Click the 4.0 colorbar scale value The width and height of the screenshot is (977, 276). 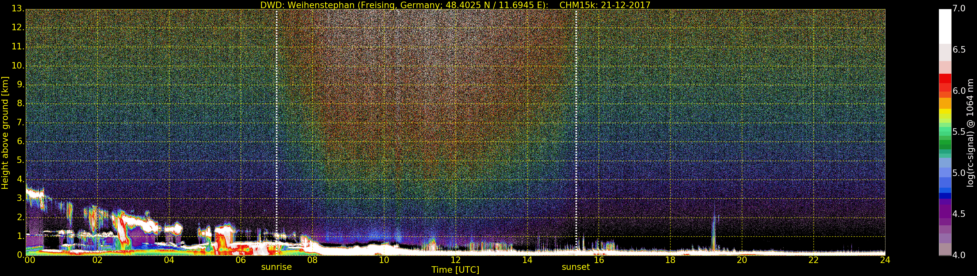point(959,255)
